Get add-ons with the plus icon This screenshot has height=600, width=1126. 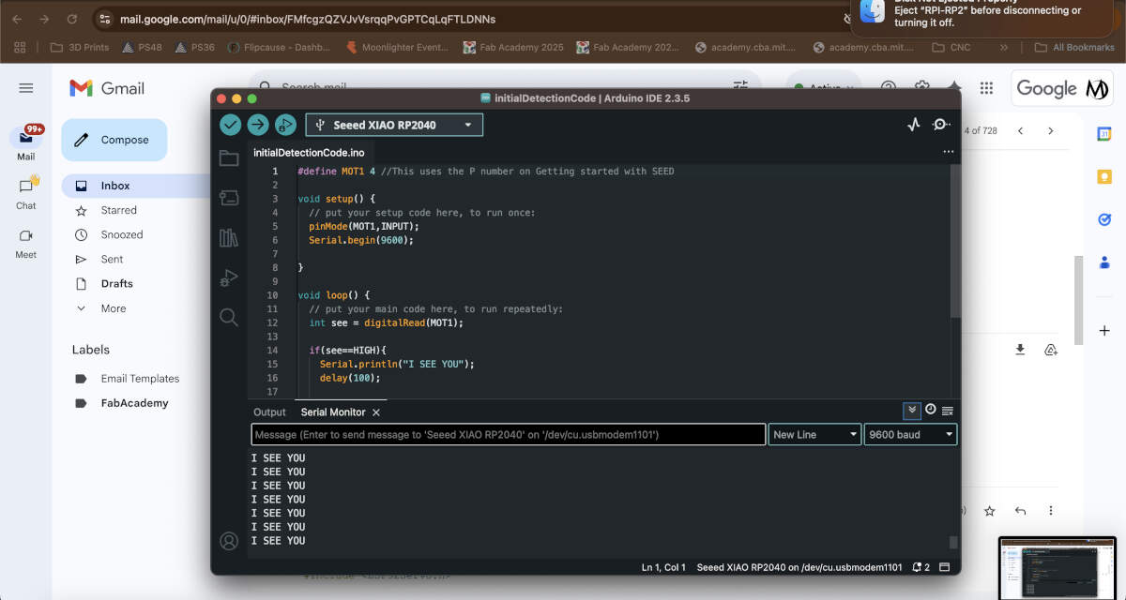click(x=1104, y=331)
